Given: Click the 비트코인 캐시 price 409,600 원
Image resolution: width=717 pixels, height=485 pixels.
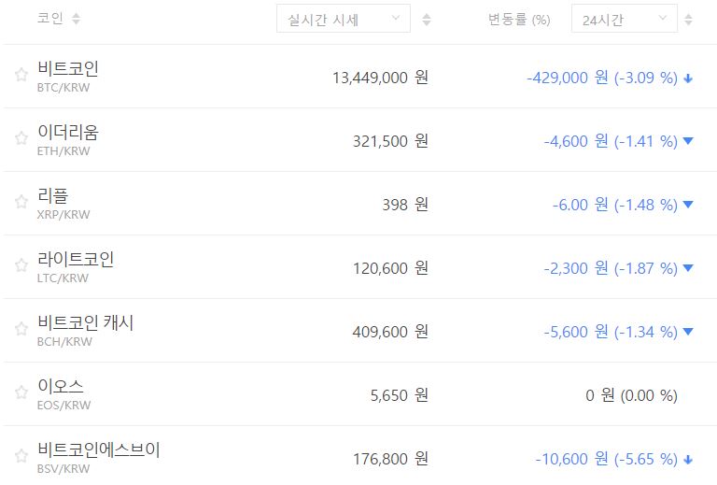Looking at the screenshot, I should pos(390,331).
